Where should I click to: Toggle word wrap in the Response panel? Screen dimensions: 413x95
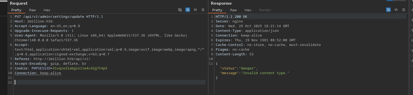[x=388, y=10]
